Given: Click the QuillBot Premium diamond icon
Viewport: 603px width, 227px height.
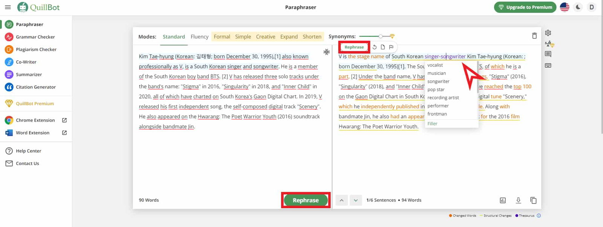Looking at the screenshot, I should pyautogui.click(x=9, y=103).
